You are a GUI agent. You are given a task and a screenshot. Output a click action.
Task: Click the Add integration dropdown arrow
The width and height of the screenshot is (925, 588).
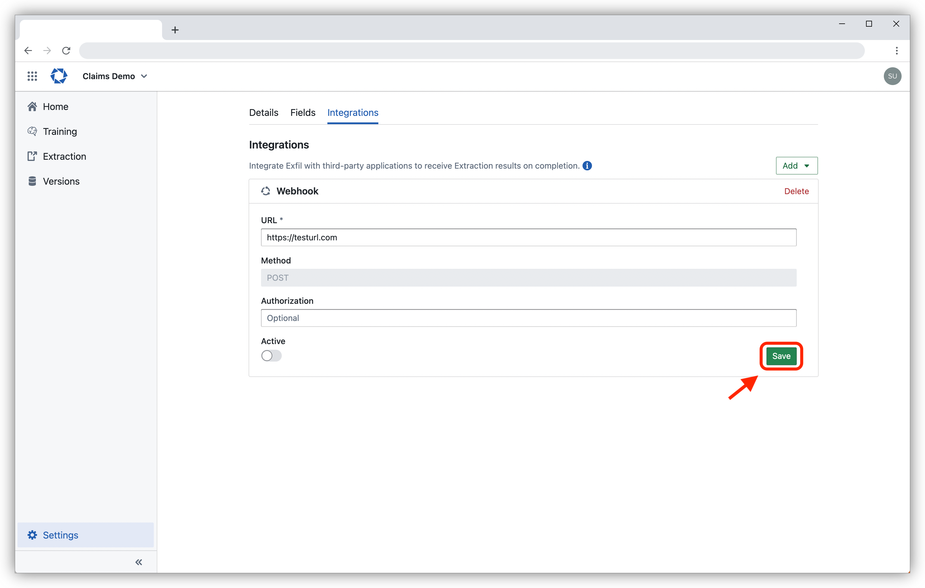coord(807,165)
